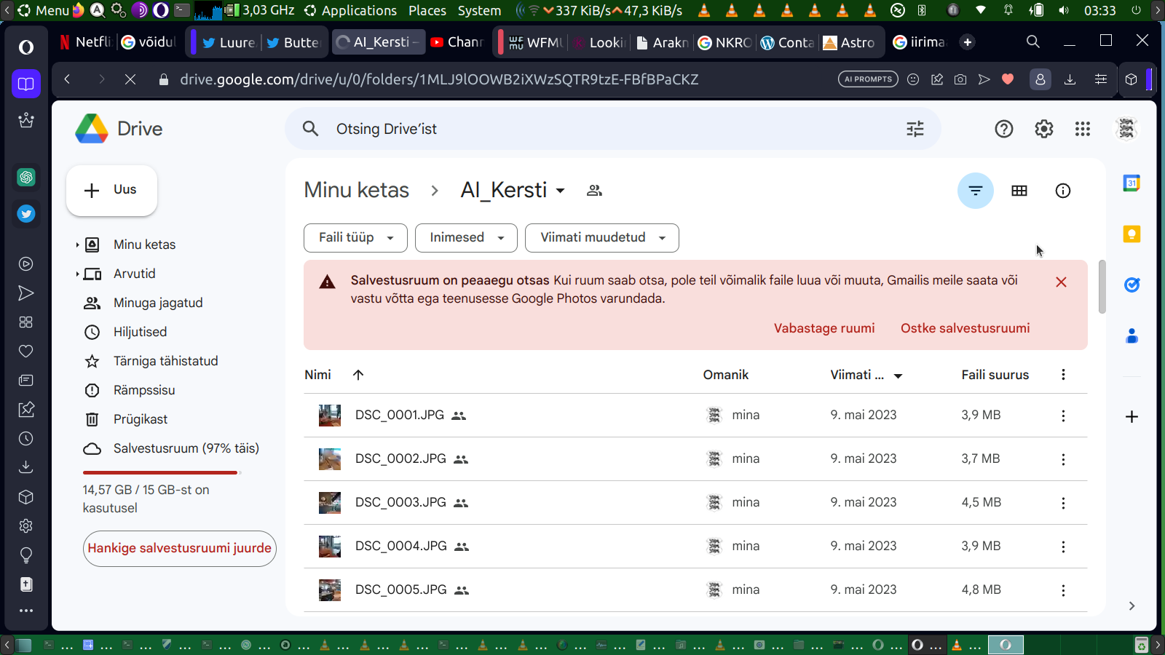Open more actions for DSC_0003.JPG
Viewport: 1165px width, 655px height.
pyautogui.click(x=1063, y=503)
